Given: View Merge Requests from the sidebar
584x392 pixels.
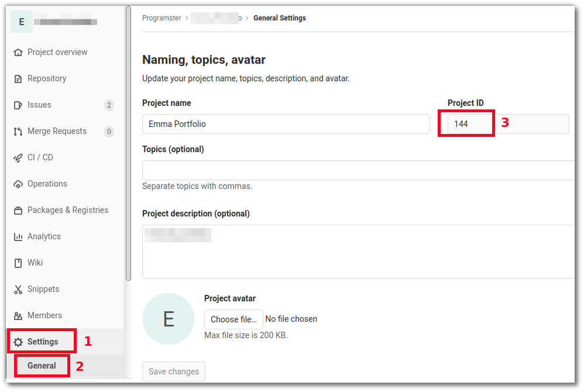Looking at the screenshot, I should click(57, 131).
